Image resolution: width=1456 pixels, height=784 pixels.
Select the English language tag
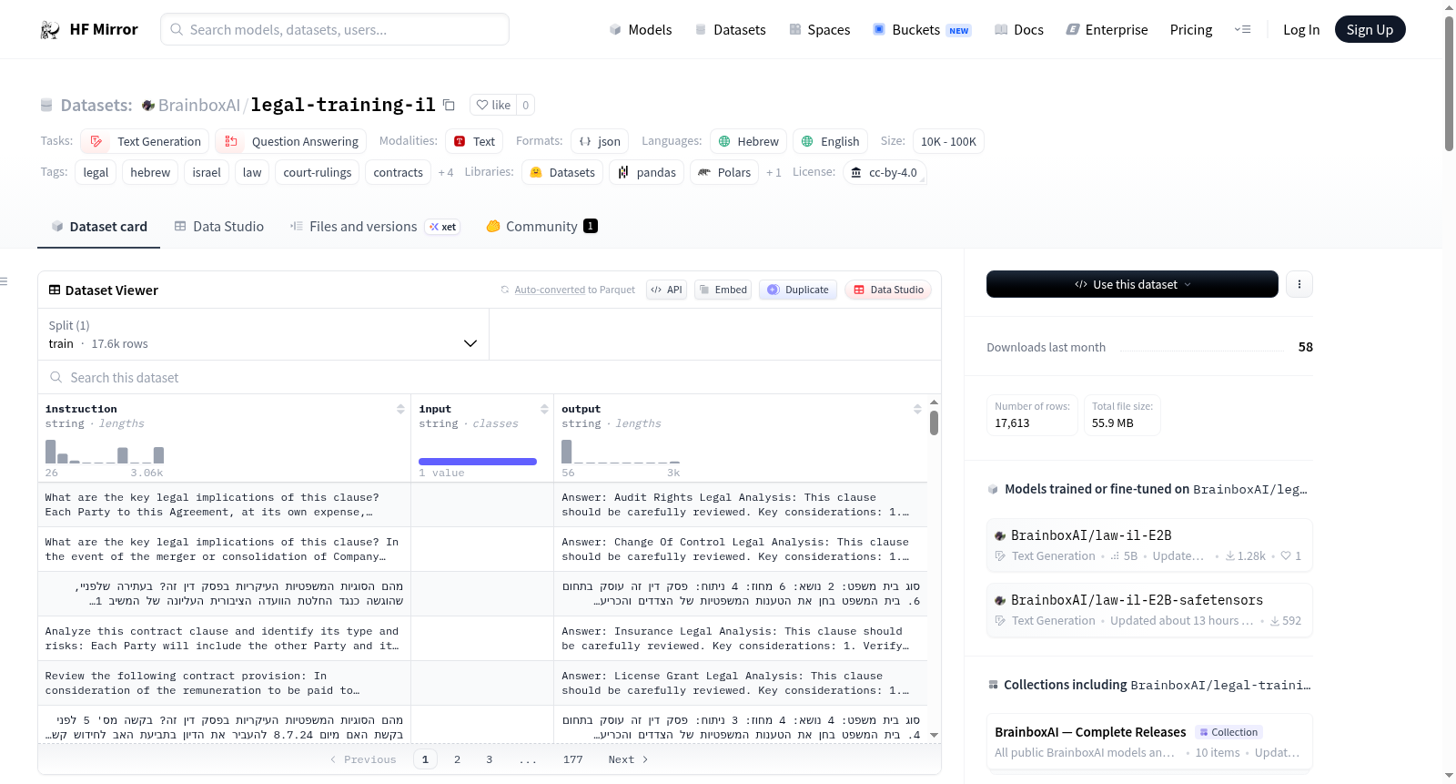[x=830, y=141]
